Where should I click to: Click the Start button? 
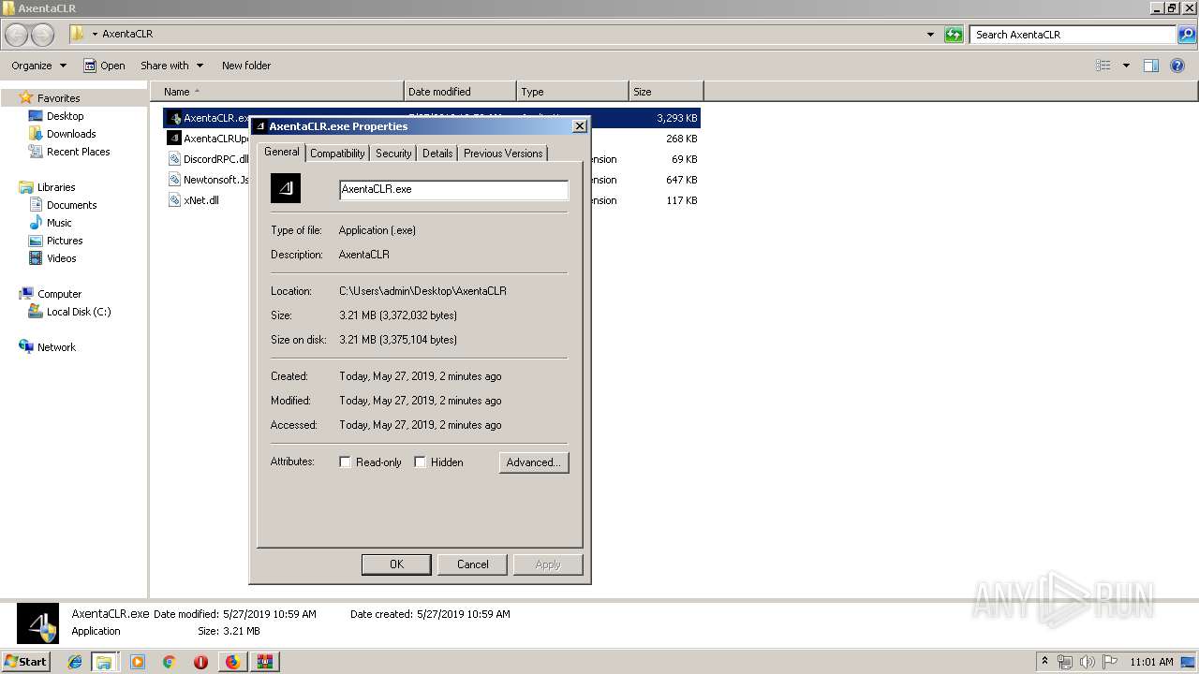pos(25,662)
